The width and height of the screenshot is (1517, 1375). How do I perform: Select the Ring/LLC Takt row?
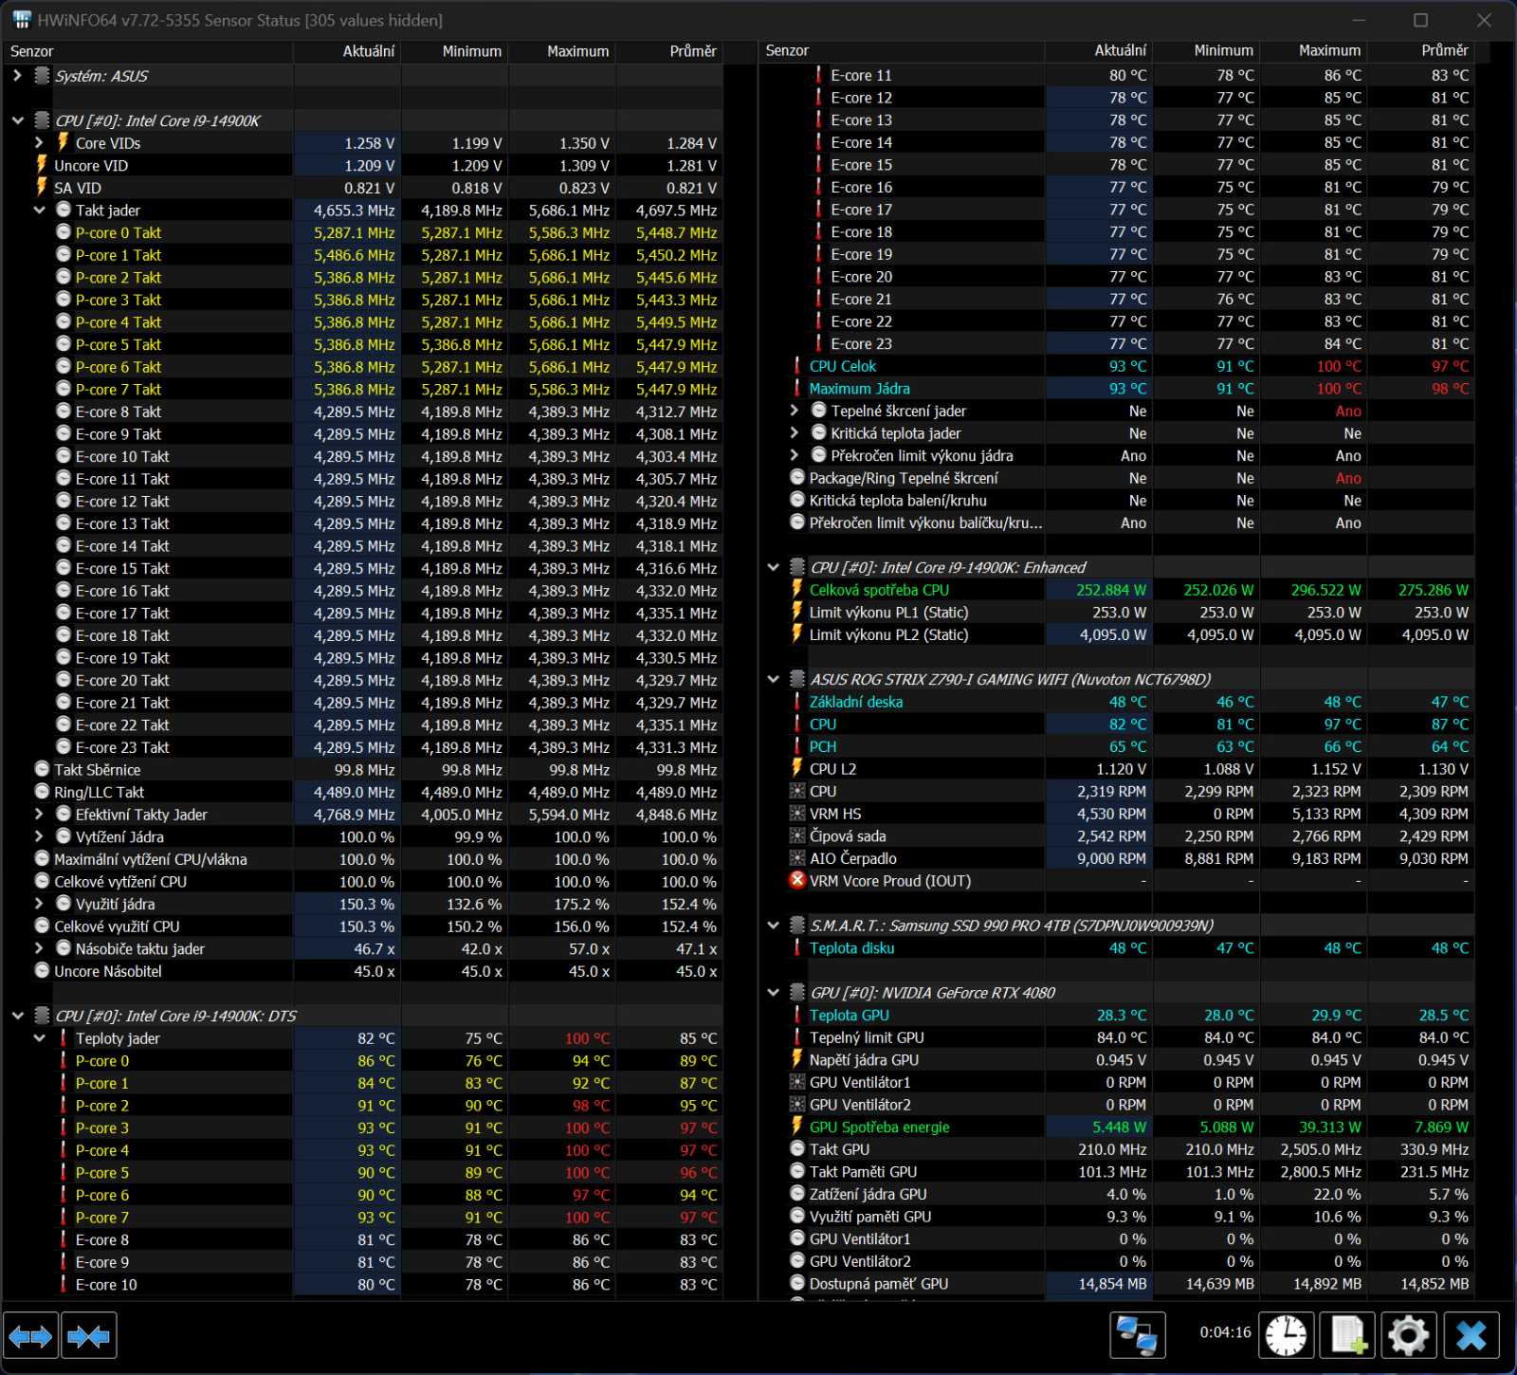point(362,792)
